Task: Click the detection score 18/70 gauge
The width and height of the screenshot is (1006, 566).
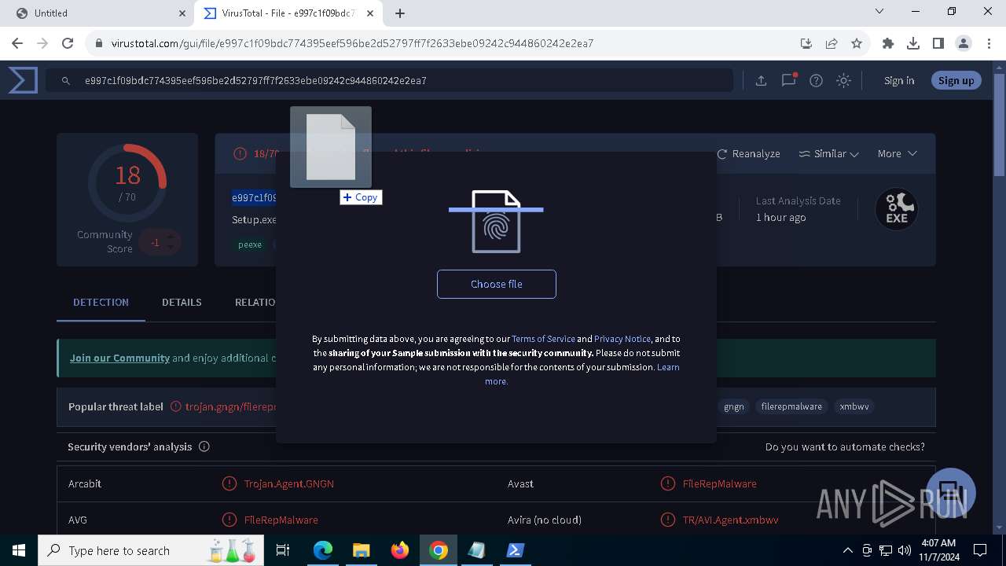Action: (127, 182)
